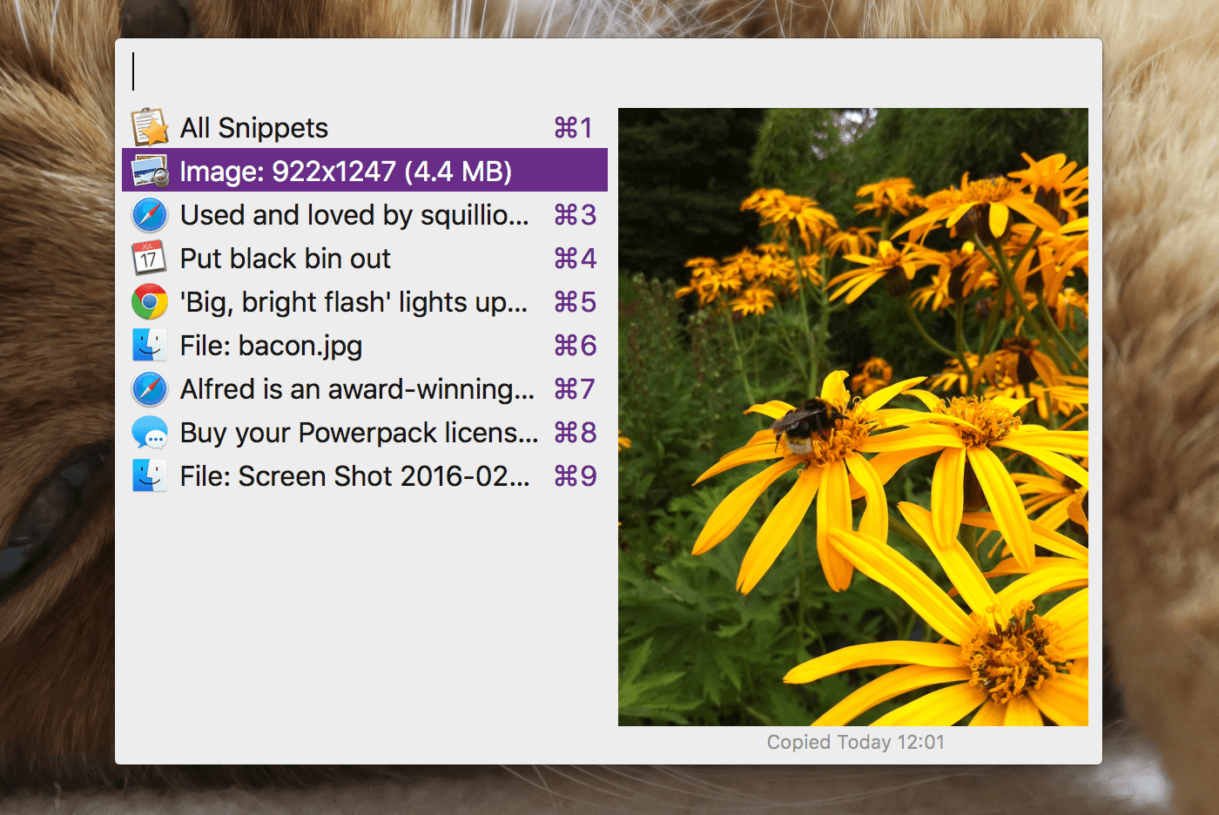Click the Calendar icon for 'Put black bin out'

coord(149,258)
